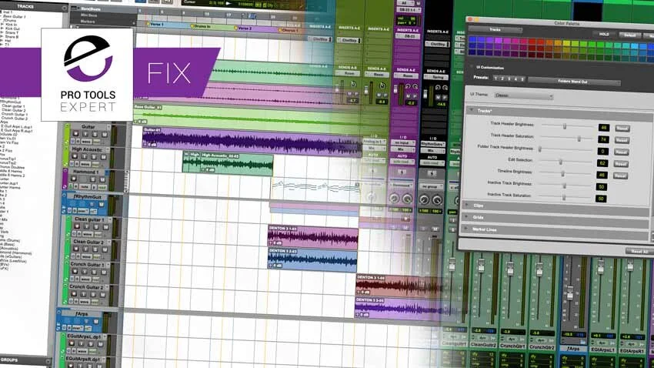Image resolution: width=654 pixels, height=368 pixels.
Task: Mute Crunch Guitar 2 track
Action: [x=102, y=294]
